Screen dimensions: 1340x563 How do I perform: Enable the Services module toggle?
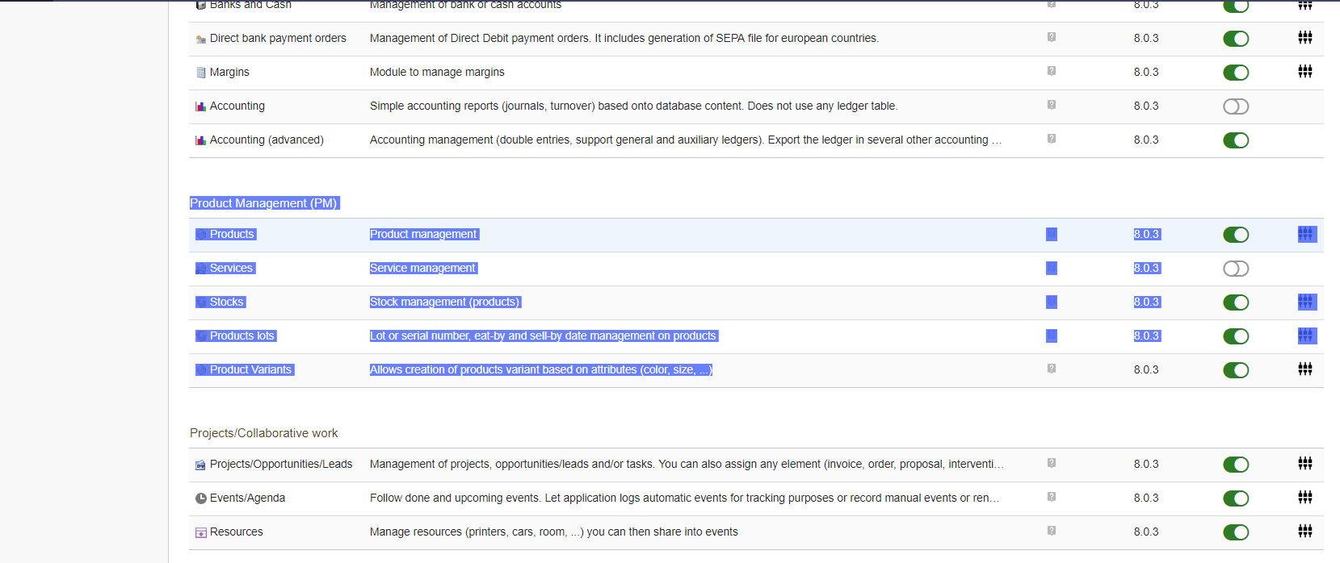[x=1236, y=269]
